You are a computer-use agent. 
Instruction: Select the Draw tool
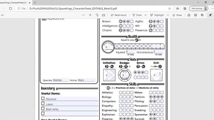(x=137, y=15)
